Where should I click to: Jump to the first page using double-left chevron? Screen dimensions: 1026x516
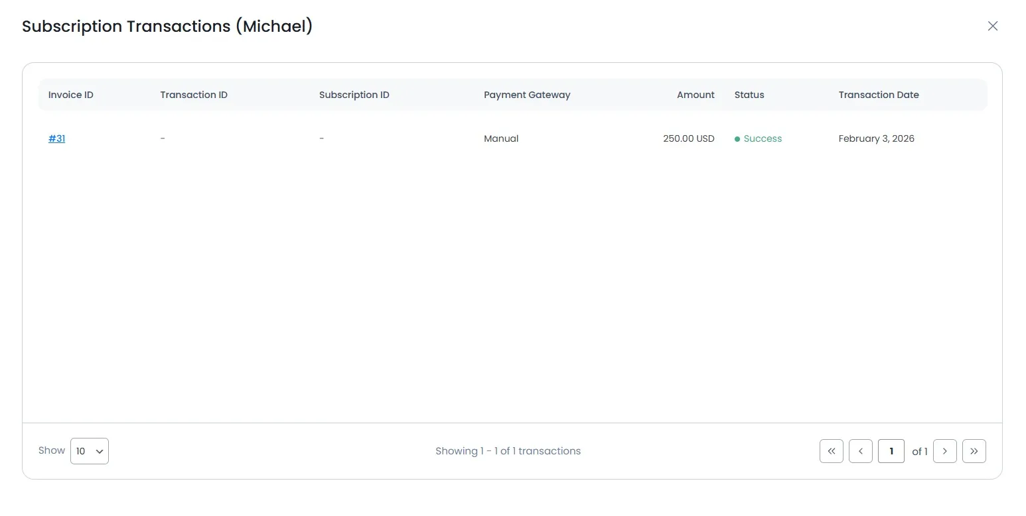tap(831, 451)
